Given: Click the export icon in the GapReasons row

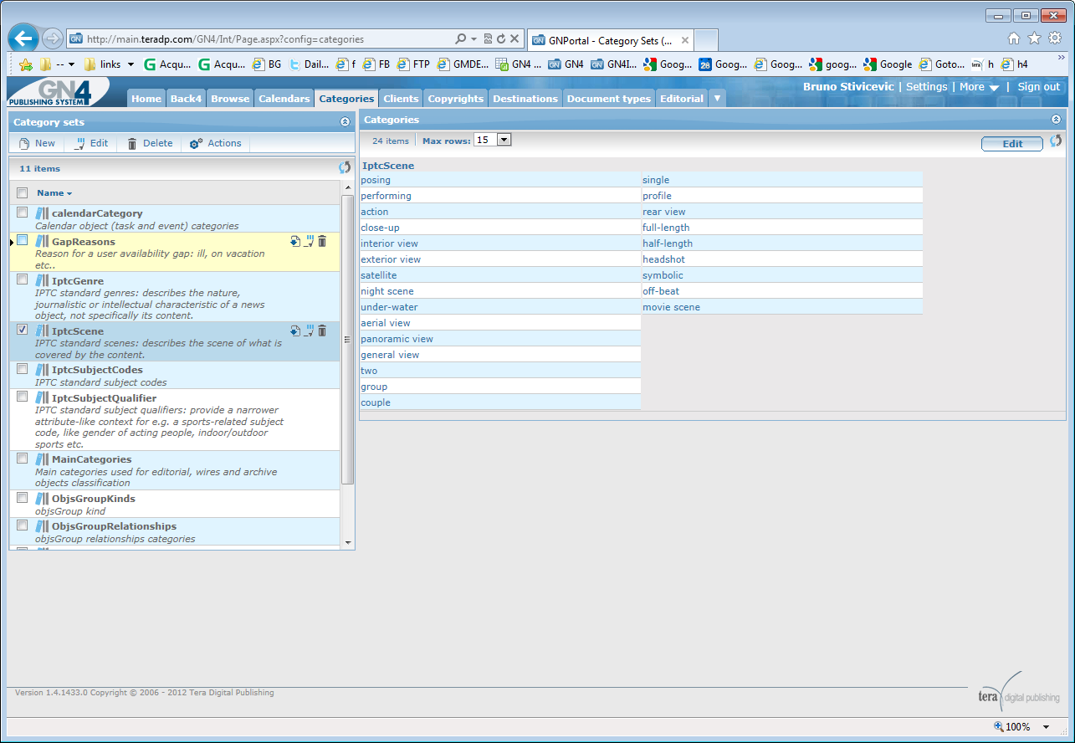Looking at the screenshot, I should 295,241.
